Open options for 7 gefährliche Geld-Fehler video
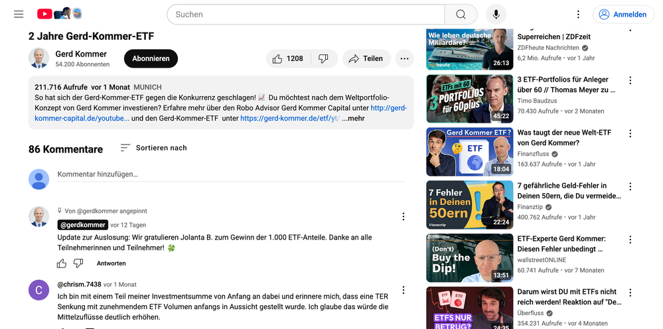This screenshot has width=663, height=329. click(x=630, y=186)
